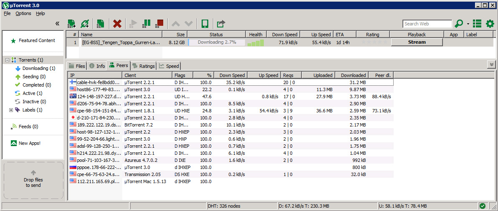Switch to the Files tab
This screenshot has height=211, width=498.
click(77, 66)
